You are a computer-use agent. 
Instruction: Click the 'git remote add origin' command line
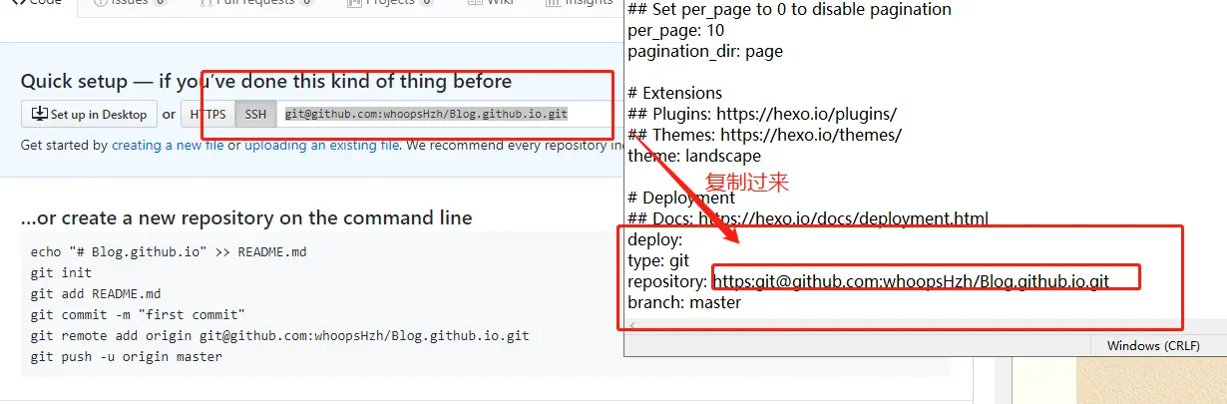pyautogui.click(x=280, y=335)
